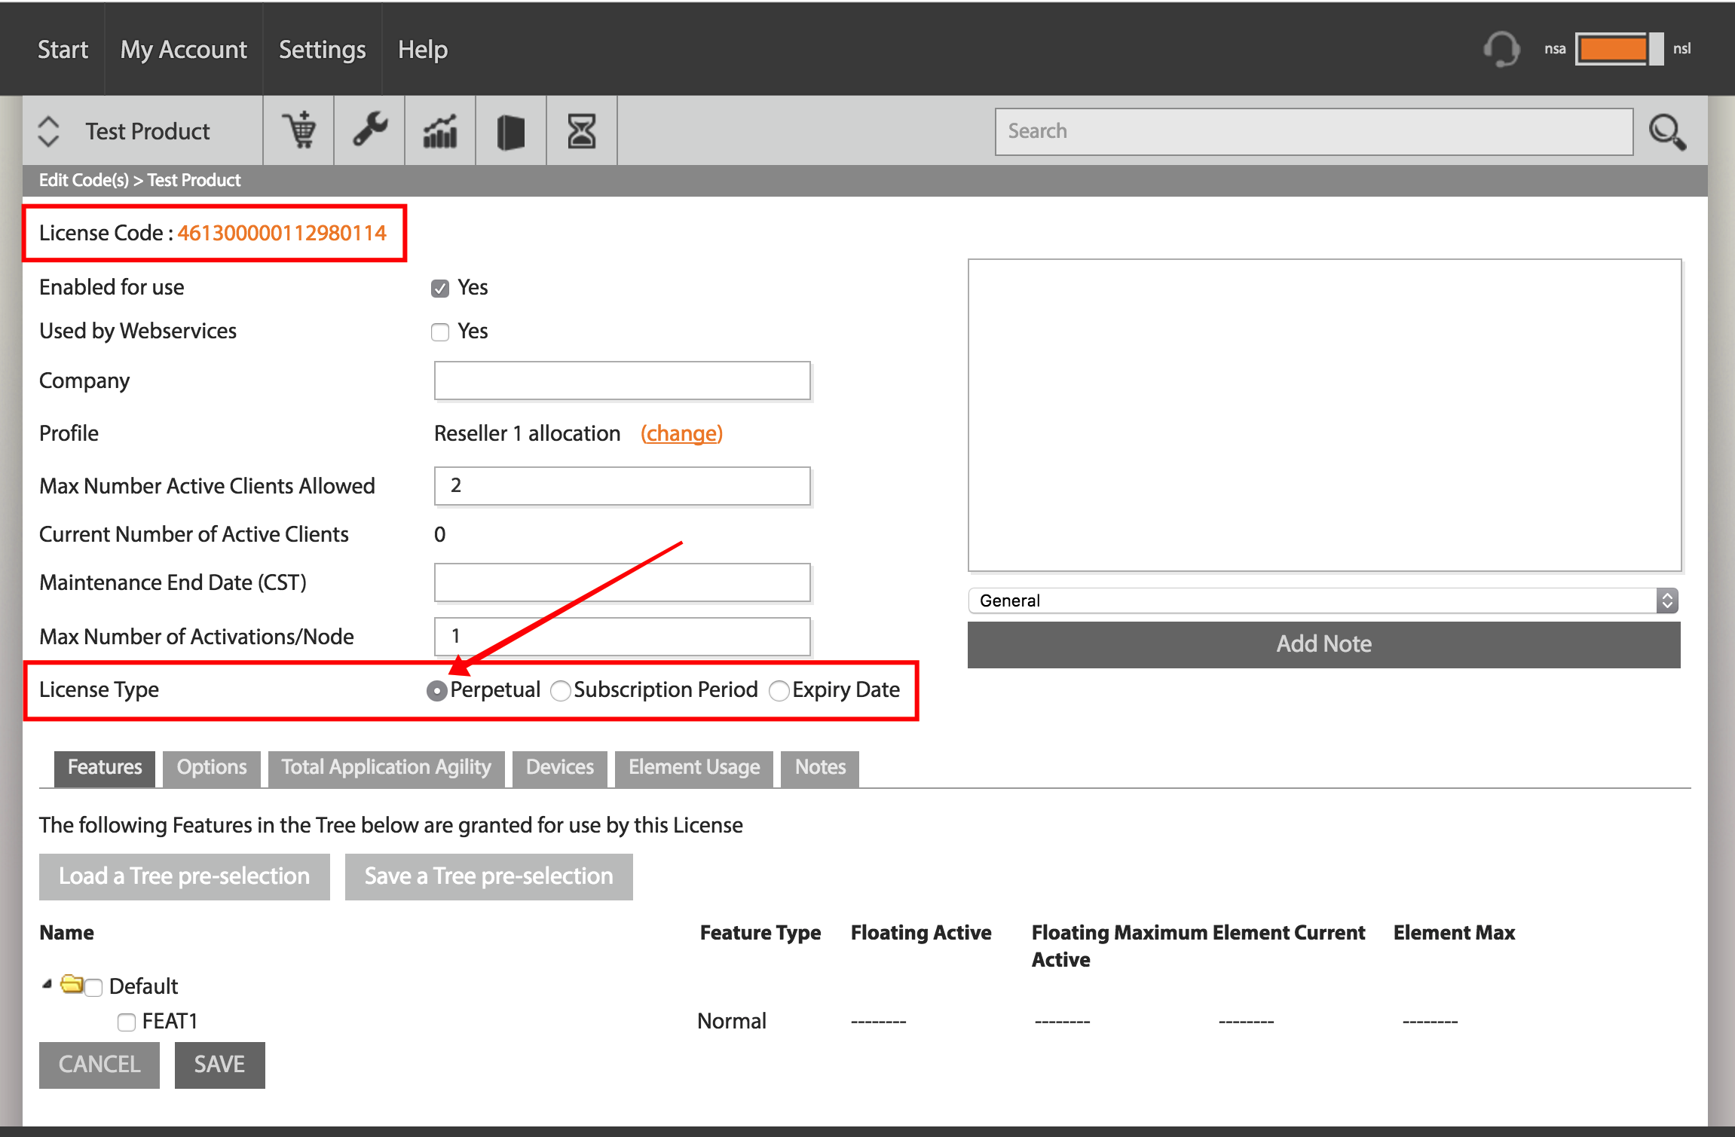Open the shopping cart icon
The image size is (1735, 1137).
tap(299, 130)
